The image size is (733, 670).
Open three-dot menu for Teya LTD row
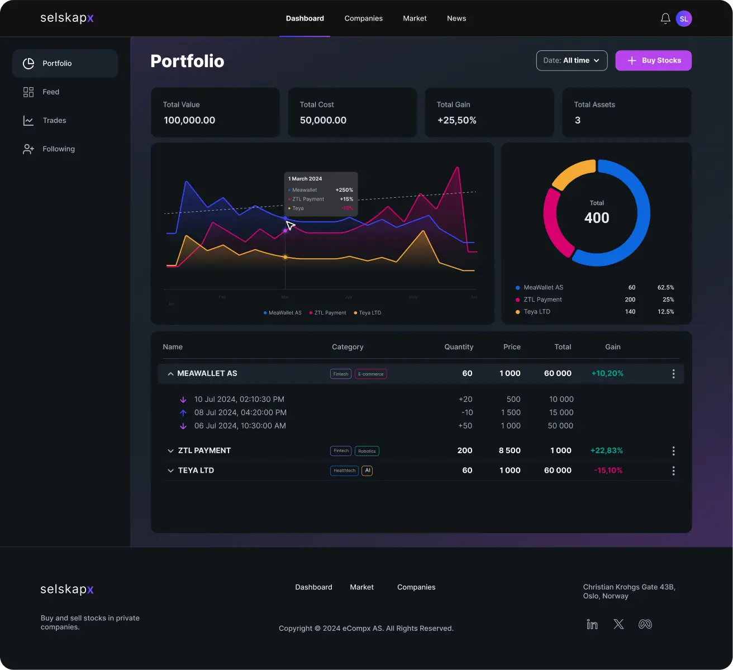(673, 471)
